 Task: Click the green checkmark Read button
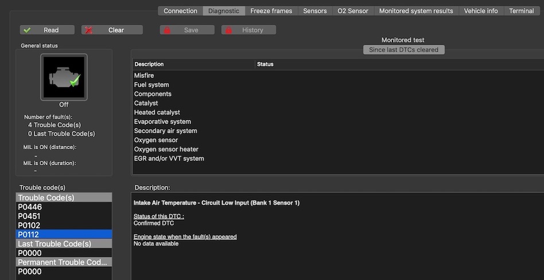click(47, 30)
